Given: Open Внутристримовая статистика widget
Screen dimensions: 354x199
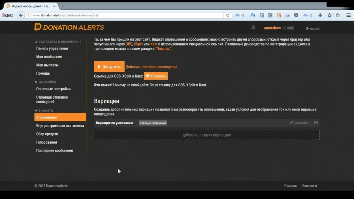Looking at the screenshot, I should [x=60, y=125].
